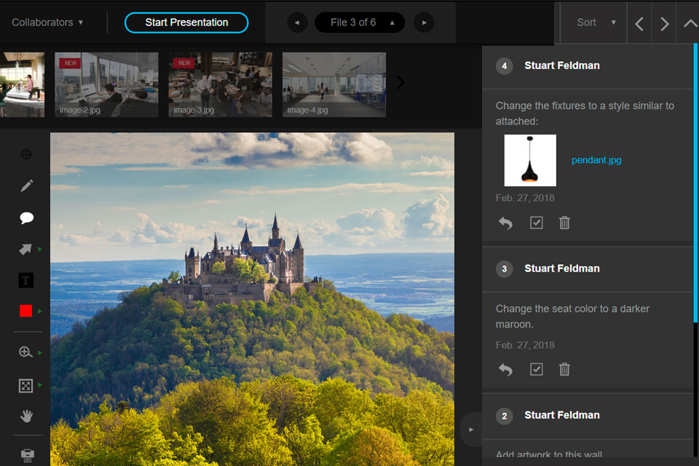Image resolution: width=699 pixels, height=466 pixels.
Task: Select the hand pan tool
Action: coord(26,416)
